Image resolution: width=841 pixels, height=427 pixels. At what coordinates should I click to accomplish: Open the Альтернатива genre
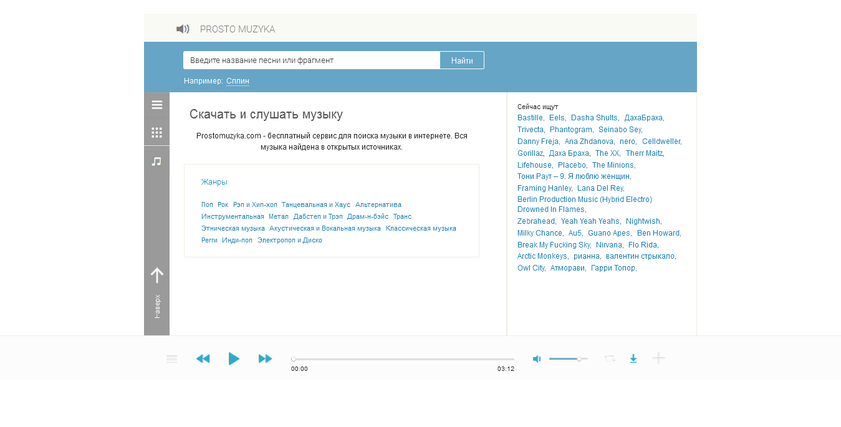[x=378, y=204]
